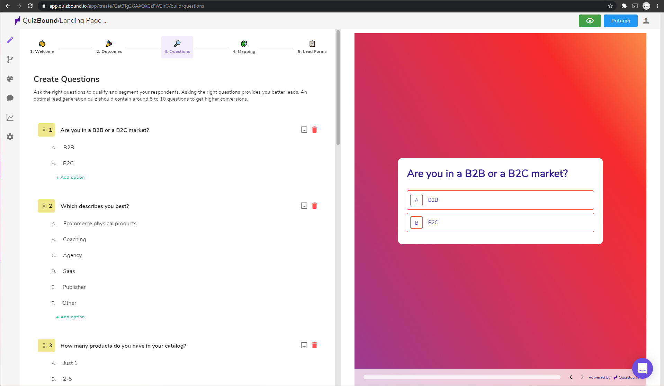This screenshot has height=386, width=664.
Task: Edit option 'Just 1'
Action: click(x=70, y=363)
